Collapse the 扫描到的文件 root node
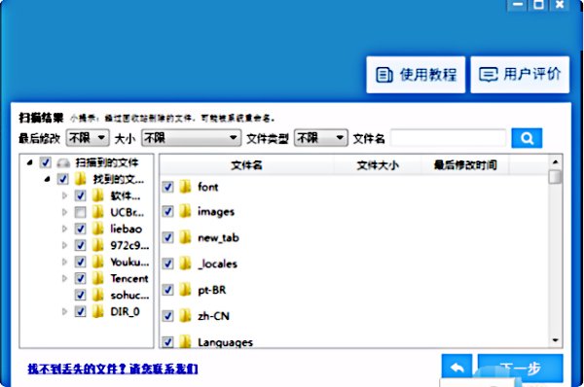The width and height of the screenshot is (584, 387). coord(30,162)
